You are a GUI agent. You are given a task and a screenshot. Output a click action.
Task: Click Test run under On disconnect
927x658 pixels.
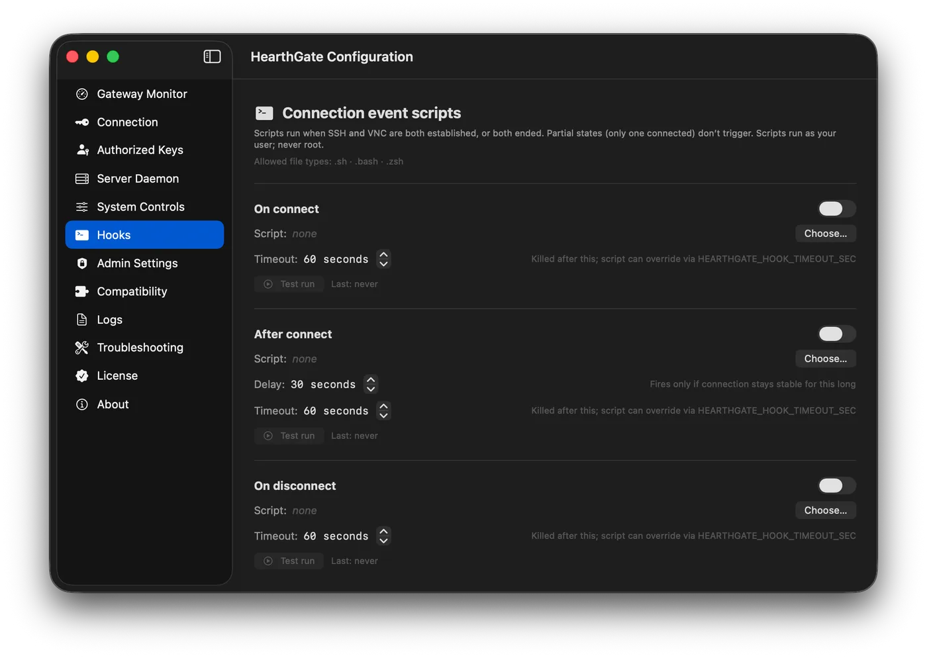pyautogui.click(x=289, y=561)
